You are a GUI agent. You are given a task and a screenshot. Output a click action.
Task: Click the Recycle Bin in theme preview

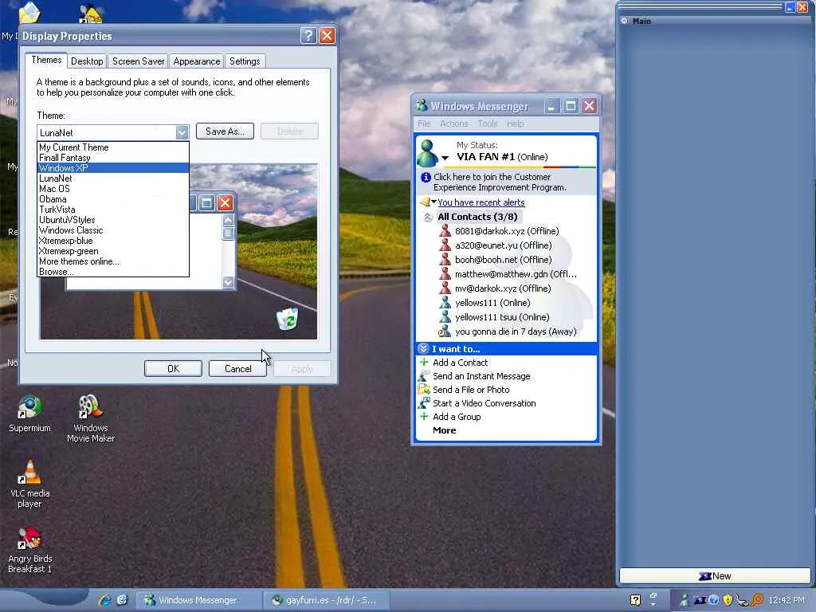click(x=287, y=319)
